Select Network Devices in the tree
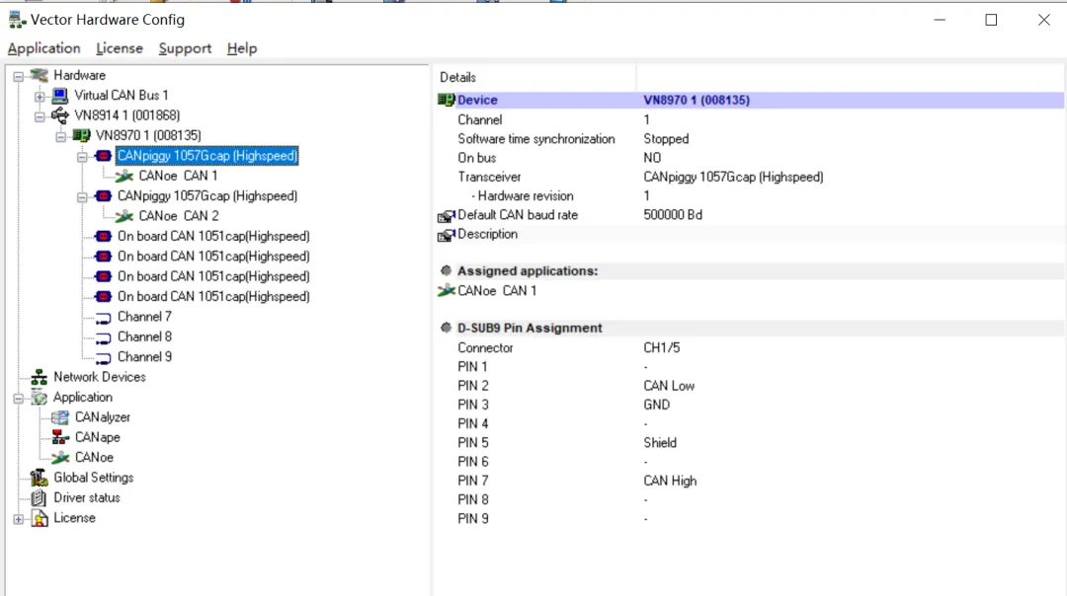The width and height of the screenshot is (1067, 596). pyautogui.click(x=100, y=377)
